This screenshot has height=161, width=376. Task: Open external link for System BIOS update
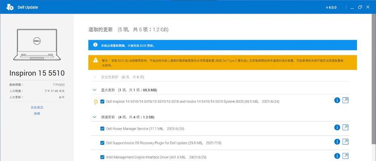point(345,100)
